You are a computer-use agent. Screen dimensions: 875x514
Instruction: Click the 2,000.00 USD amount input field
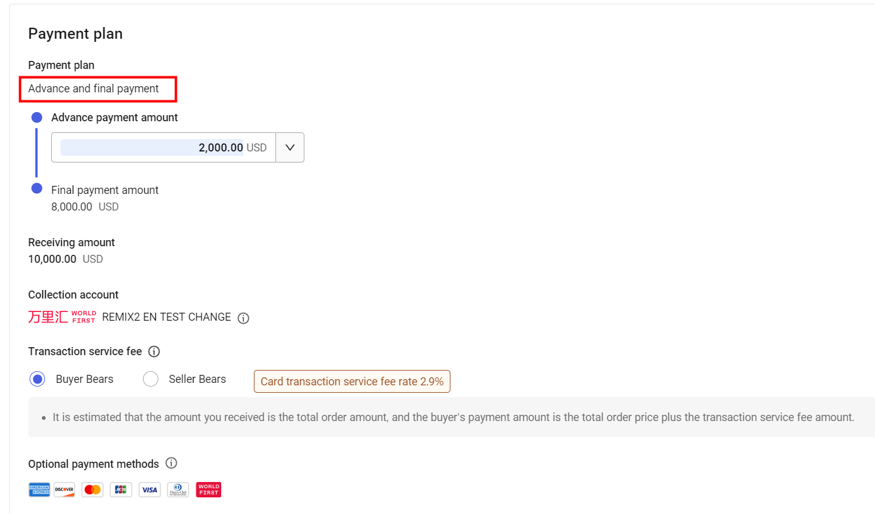[163, 147]
